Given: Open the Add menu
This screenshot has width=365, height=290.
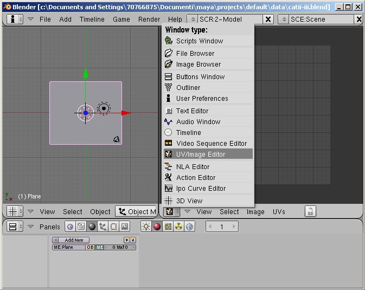Looking at the screenshot, I should click(x=65, y=20).
